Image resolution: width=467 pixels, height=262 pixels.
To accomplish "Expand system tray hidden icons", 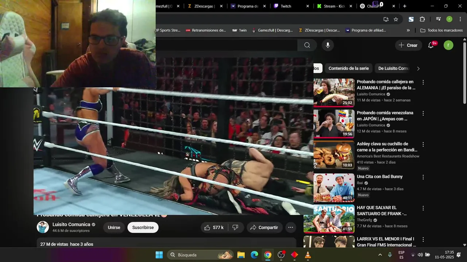I will pos(380,255).
